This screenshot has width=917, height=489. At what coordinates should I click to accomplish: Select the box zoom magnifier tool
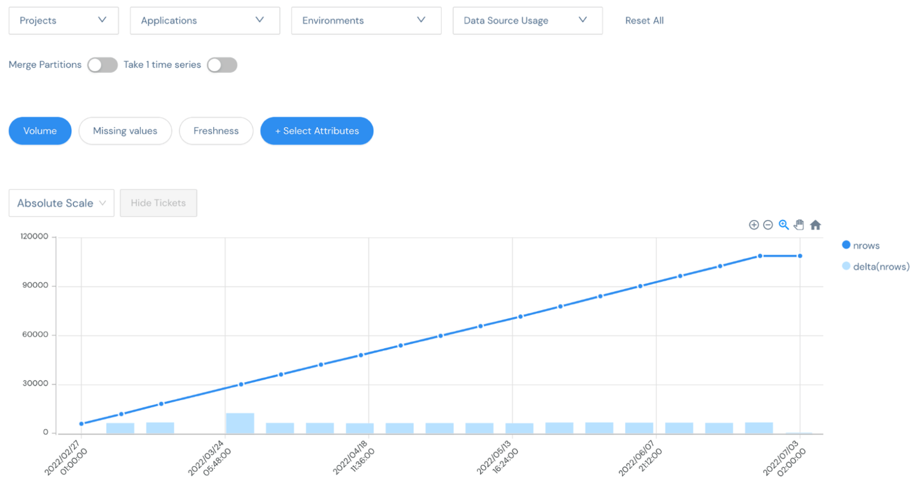point(784,225)
